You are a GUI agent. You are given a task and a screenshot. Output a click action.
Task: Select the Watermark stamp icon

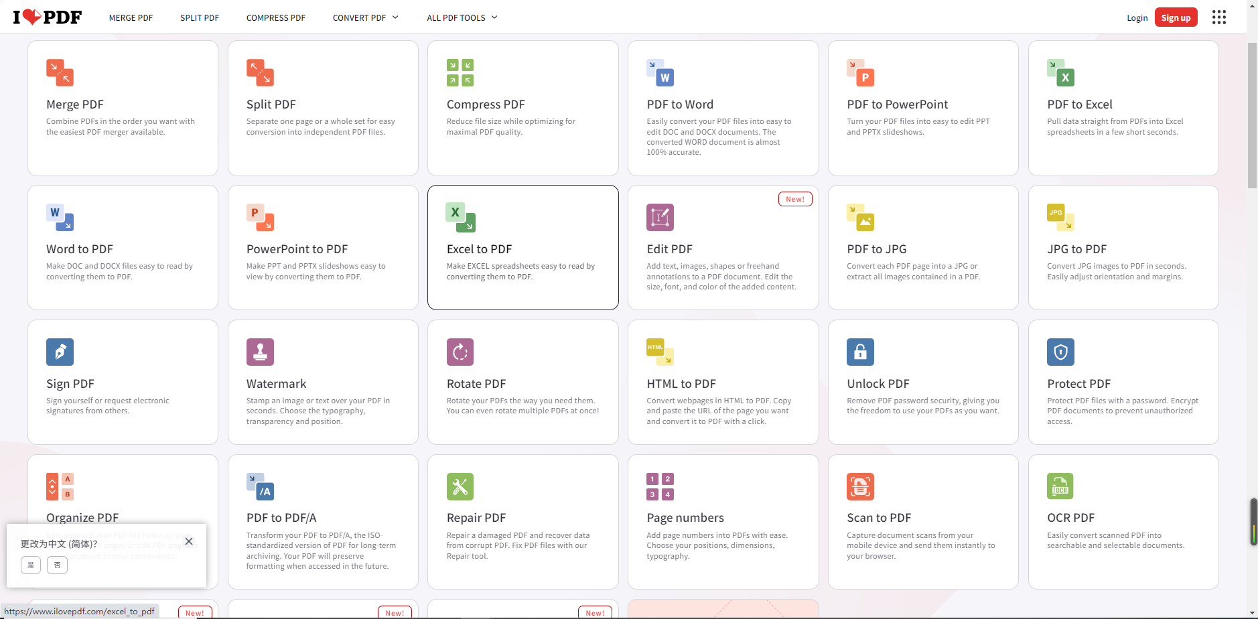260,352
